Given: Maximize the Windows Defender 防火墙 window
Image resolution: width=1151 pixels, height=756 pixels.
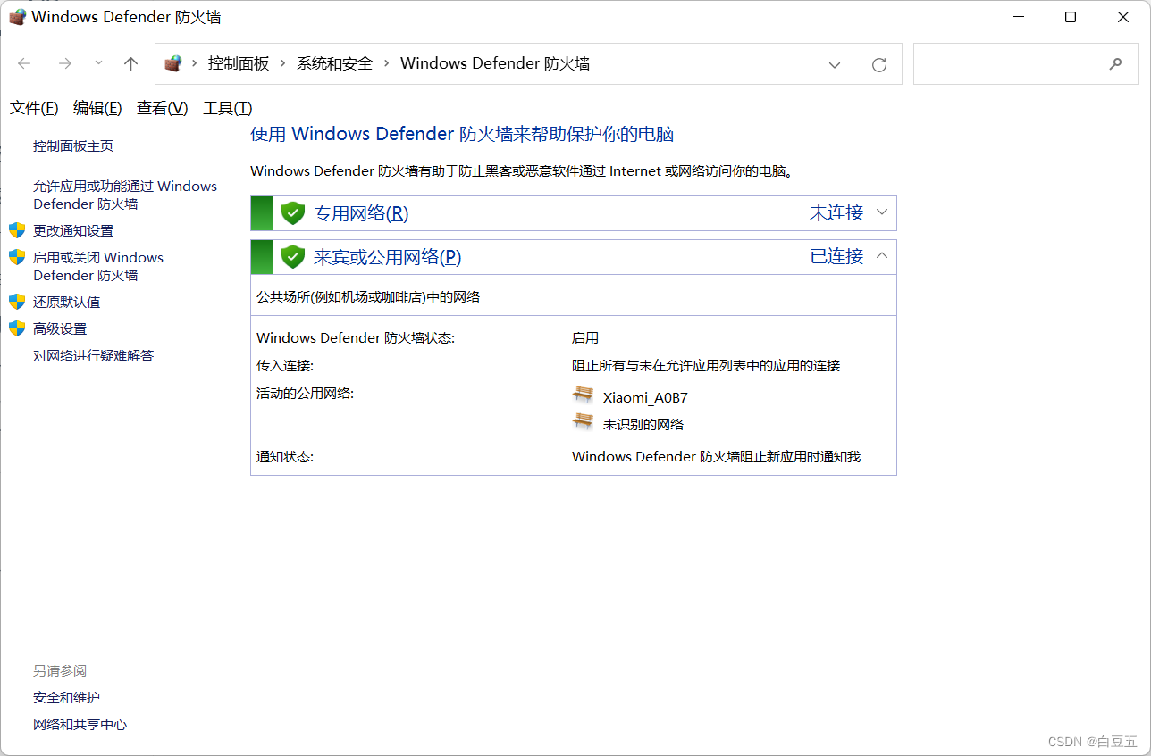Looking at the screenshot, I should 1071,17.
